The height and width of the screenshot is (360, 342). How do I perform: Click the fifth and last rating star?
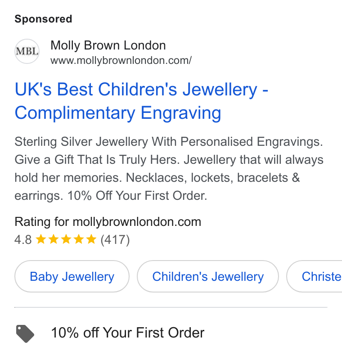(91, 239)
